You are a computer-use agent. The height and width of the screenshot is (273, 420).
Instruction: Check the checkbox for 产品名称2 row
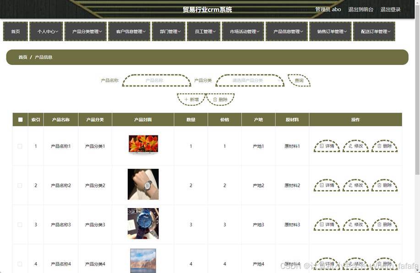(20, 186)
